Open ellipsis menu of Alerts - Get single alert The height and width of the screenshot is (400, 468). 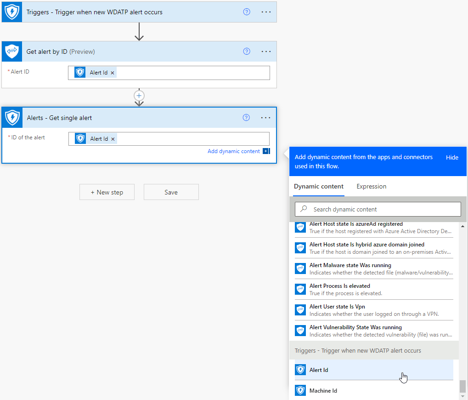(265, 118)
